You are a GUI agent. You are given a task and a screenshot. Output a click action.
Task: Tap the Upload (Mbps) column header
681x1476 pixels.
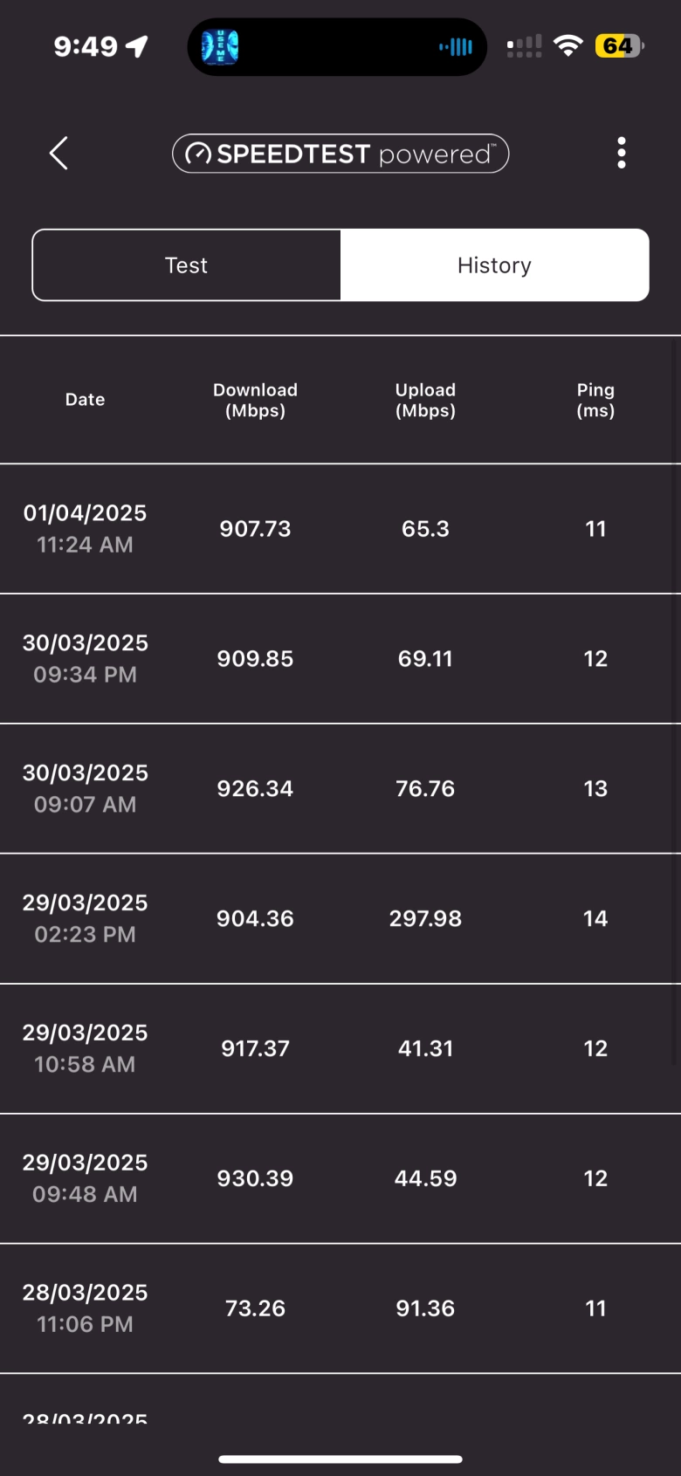pyautogui.click(x=425, y=400)
